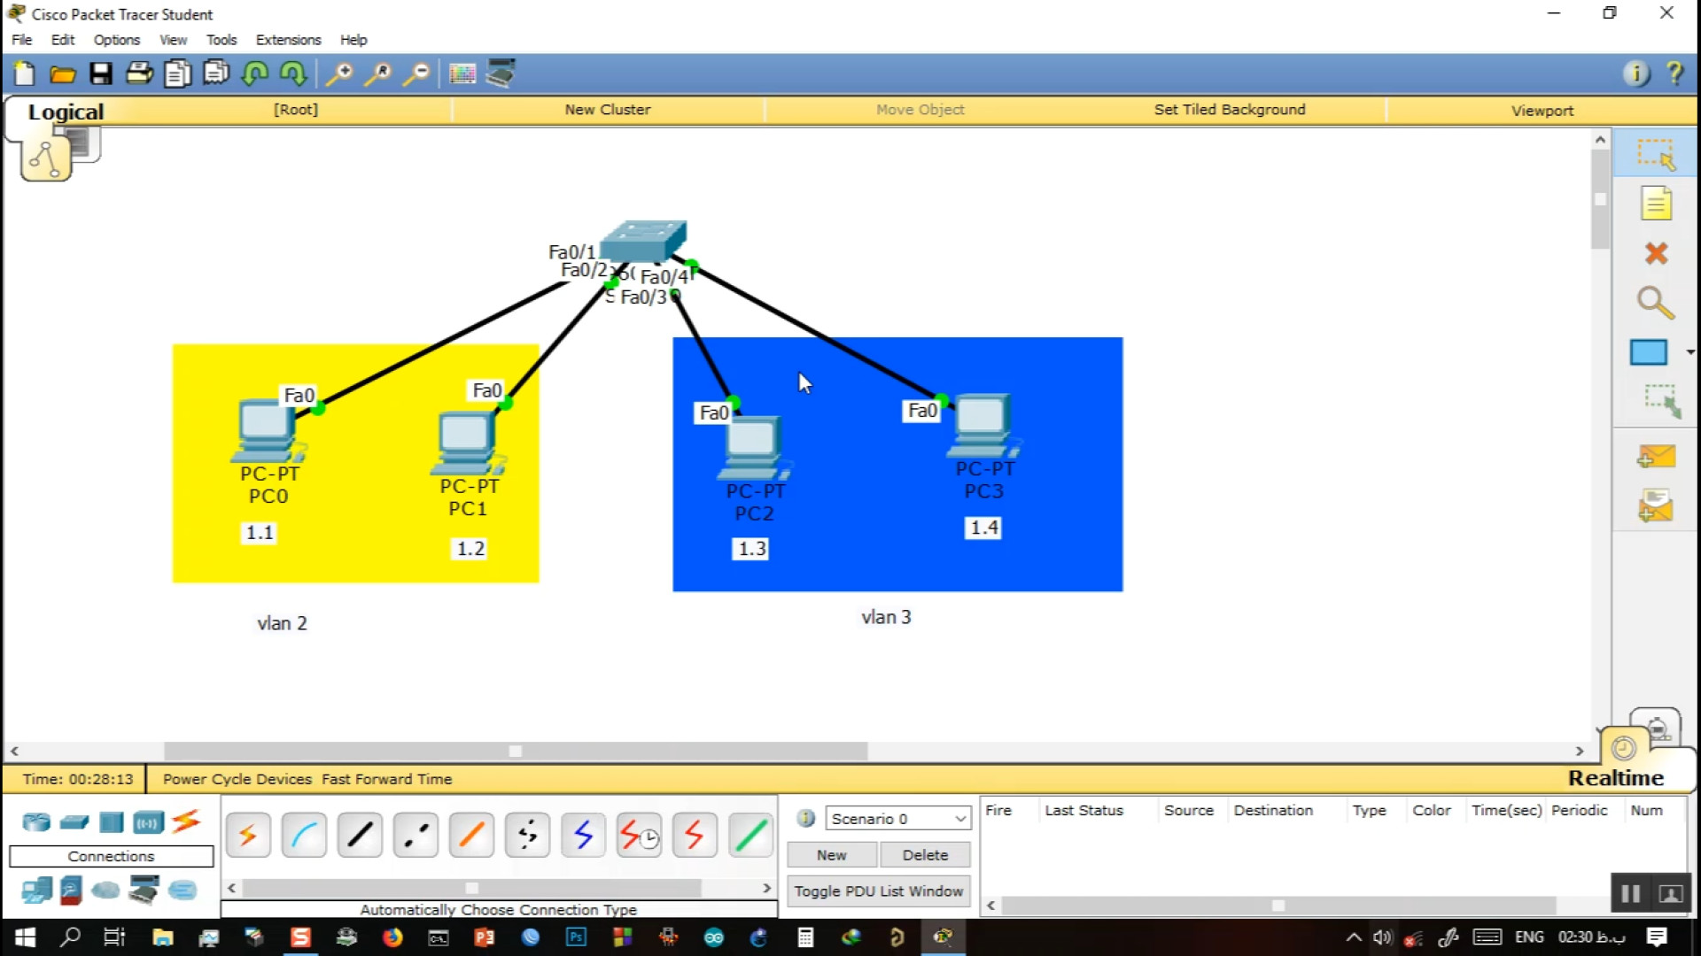The height and width of the screenshot is (956, 1701).
Task: Choose the Place Note tool
Action: pyautogui.click(x=1655, y=204)
